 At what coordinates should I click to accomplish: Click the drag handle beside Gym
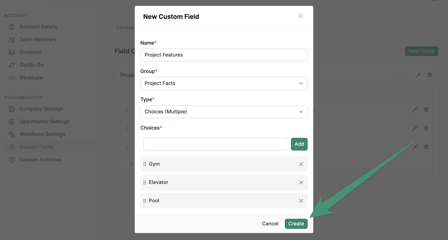[145, 164]
